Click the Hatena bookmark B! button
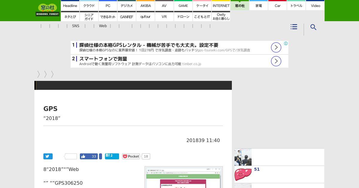Screen dimensions: 359x188 click(112, 156)
